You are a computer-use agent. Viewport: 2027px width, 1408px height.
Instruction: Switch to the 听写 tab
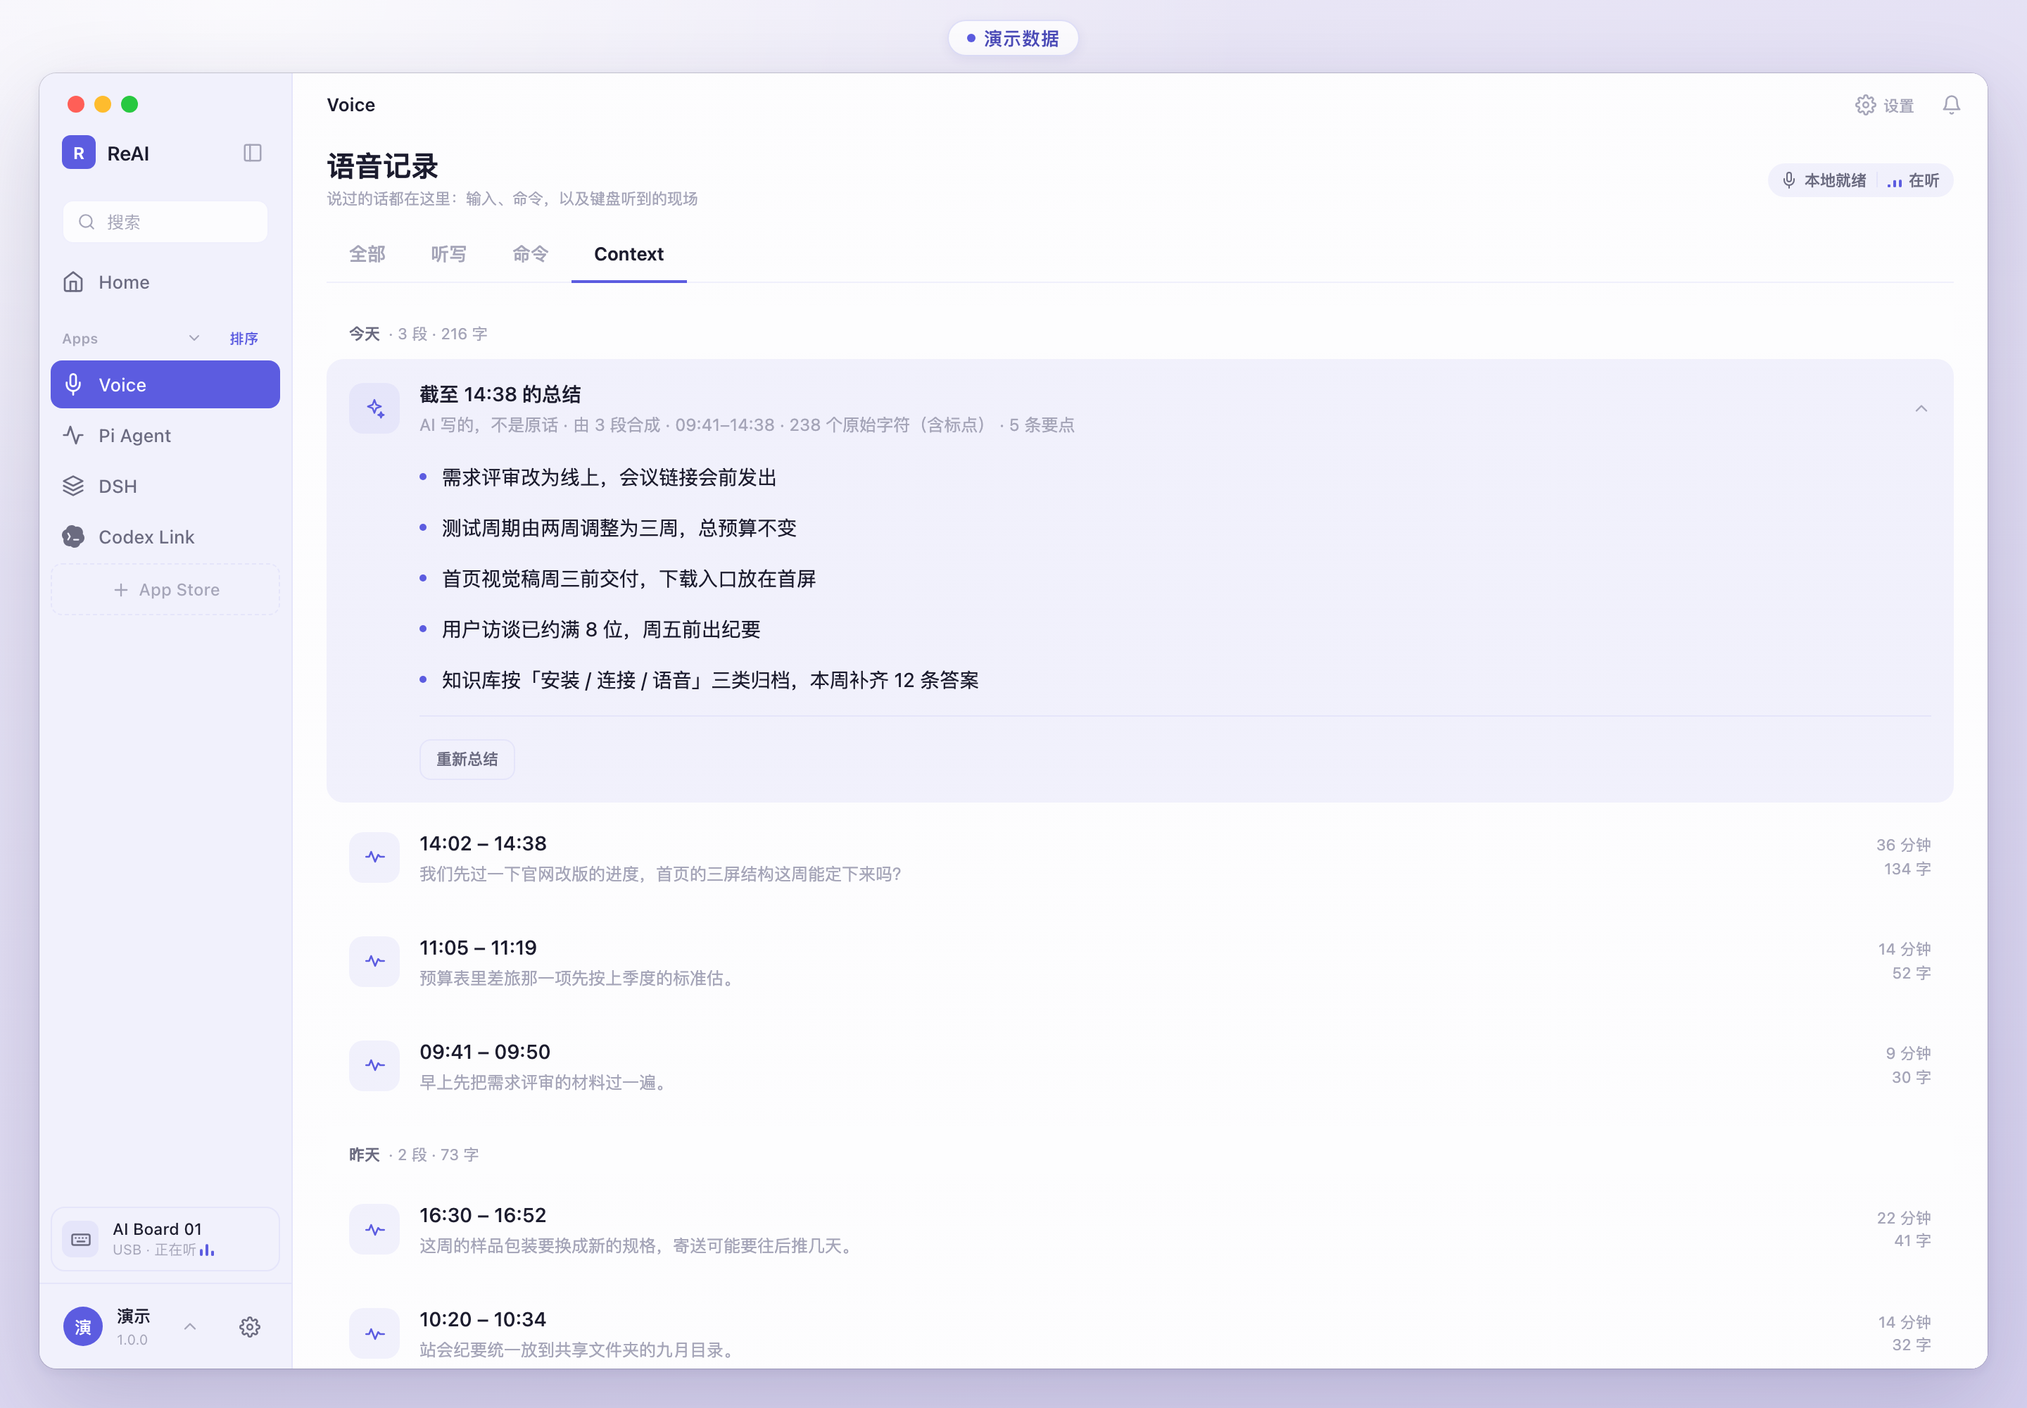click(x=449, y=254)
